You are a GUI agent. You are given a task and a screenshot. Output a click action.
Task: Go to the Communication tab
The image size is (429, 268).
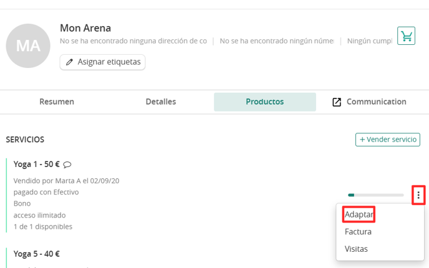point(369,102)
